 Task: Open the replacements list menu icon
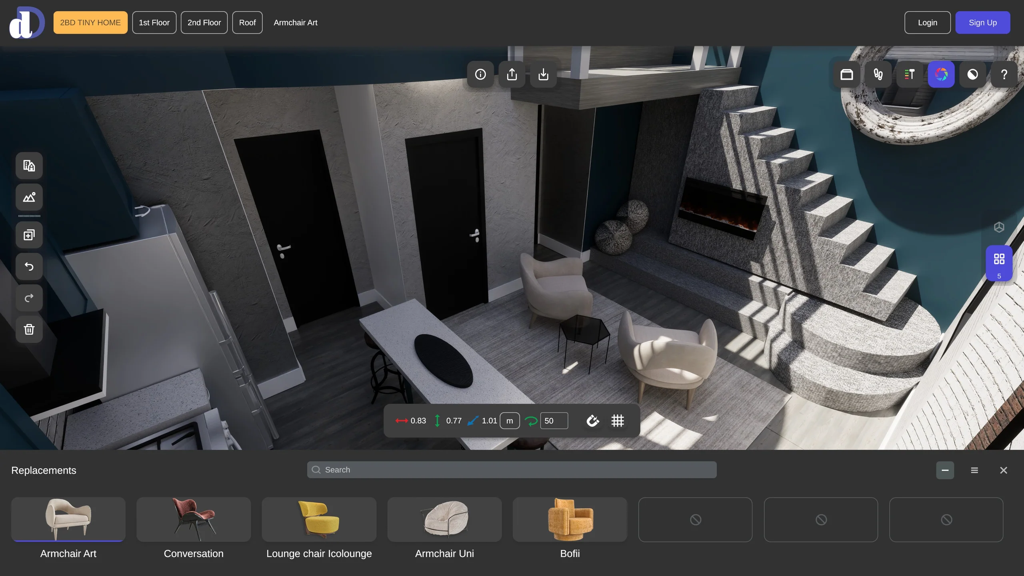(974, 470)
